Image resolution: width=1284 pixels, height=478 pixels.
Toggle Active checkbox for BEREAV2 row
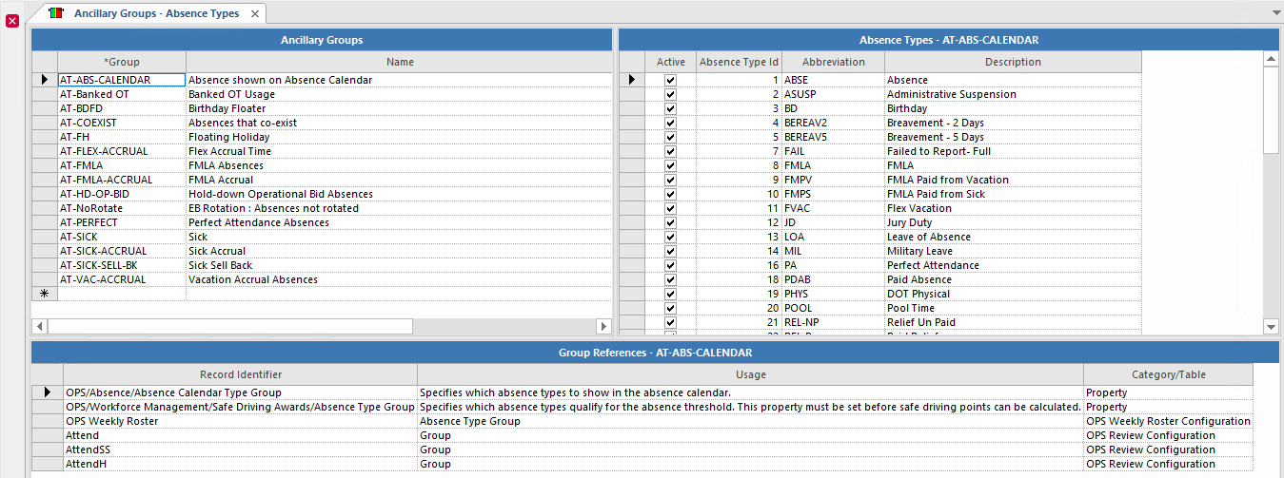[671, 123]
